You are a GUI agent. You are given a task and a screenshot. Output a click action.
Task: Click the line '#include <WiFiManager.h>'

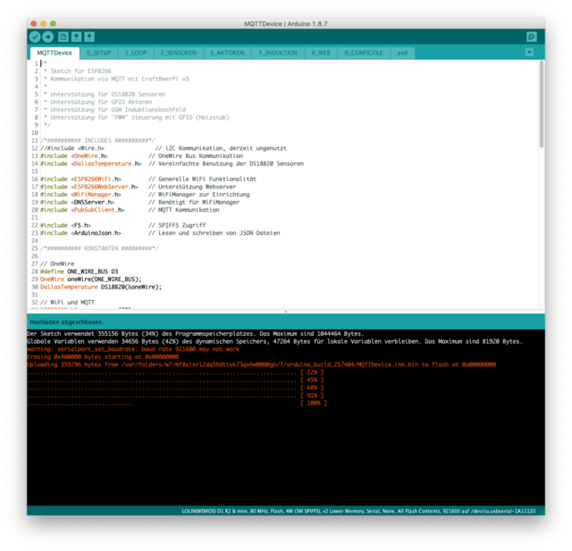(x=80, y=195)
